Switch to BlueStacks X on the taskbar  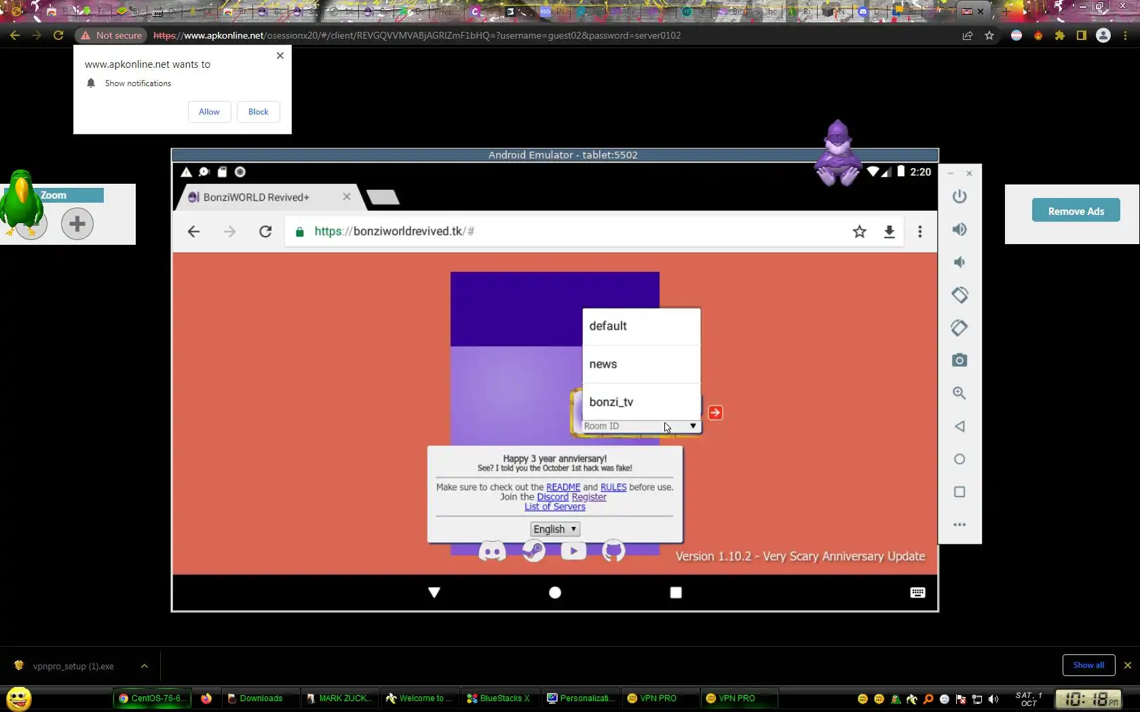[502, 698]
